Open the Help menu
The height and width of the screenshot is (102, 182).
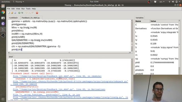[x=34, y=9]
